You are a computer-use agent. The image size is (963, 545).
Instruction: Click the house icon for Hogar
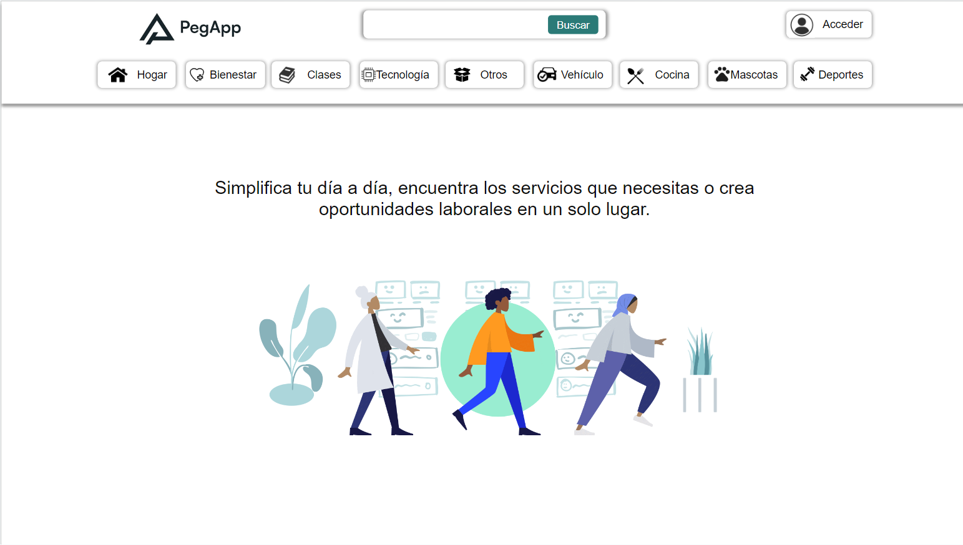click(x=118, y=75)
